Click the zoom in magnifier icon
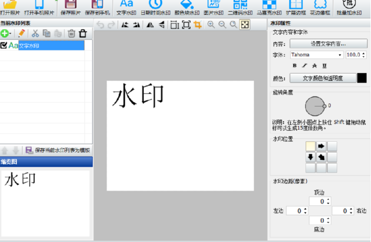 211,24
